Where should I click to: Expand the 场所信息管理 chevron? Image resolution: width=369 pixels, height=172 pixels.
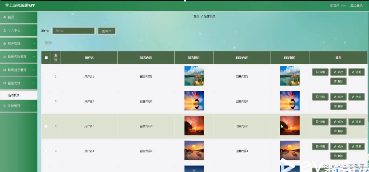tap(34, 70)
